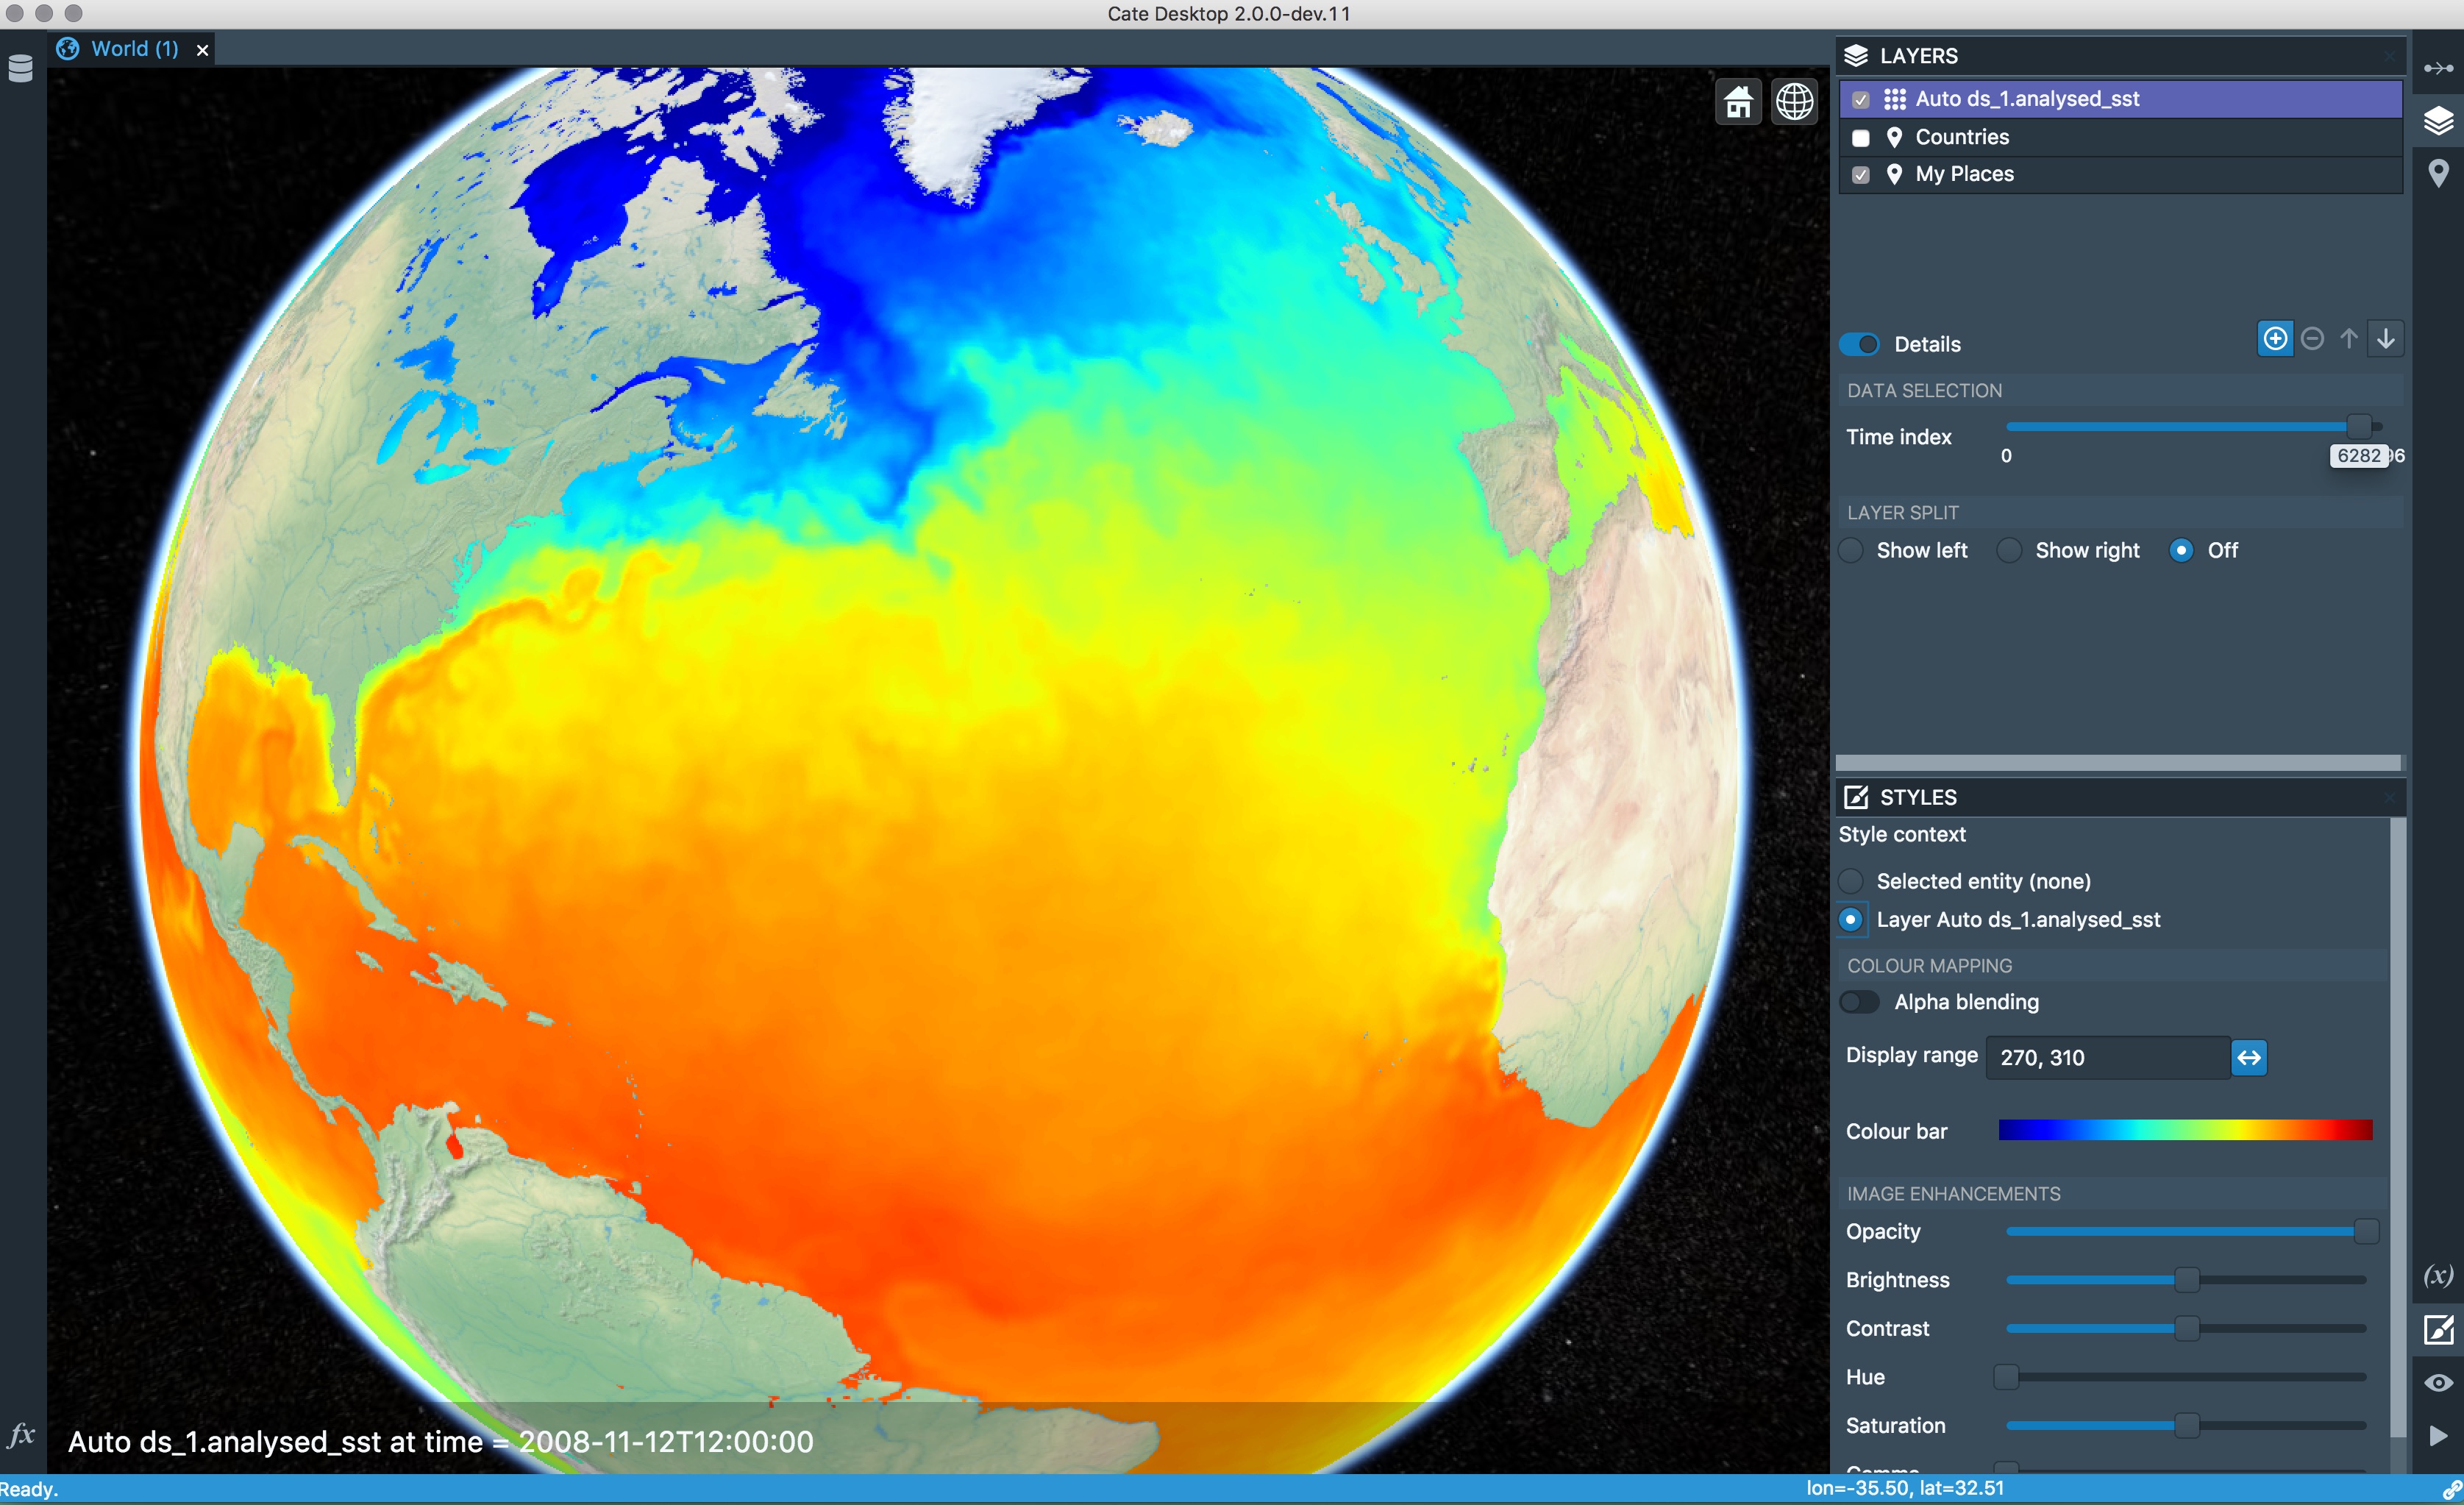Uncheck the Auto ds_1.analysed_sst layer checkbox
The image size is (2464, 1505).
pyautogui.click(x=1860, y=100)
